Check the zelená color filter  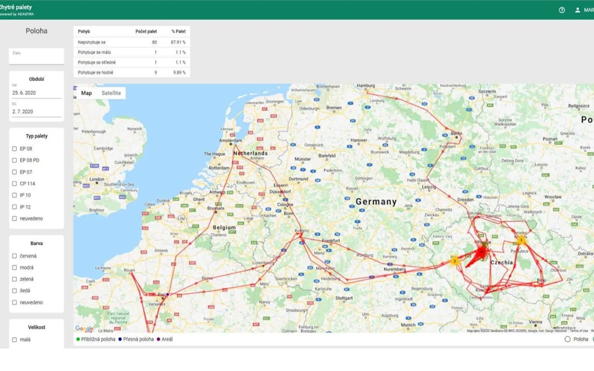(x=14, y=279)
